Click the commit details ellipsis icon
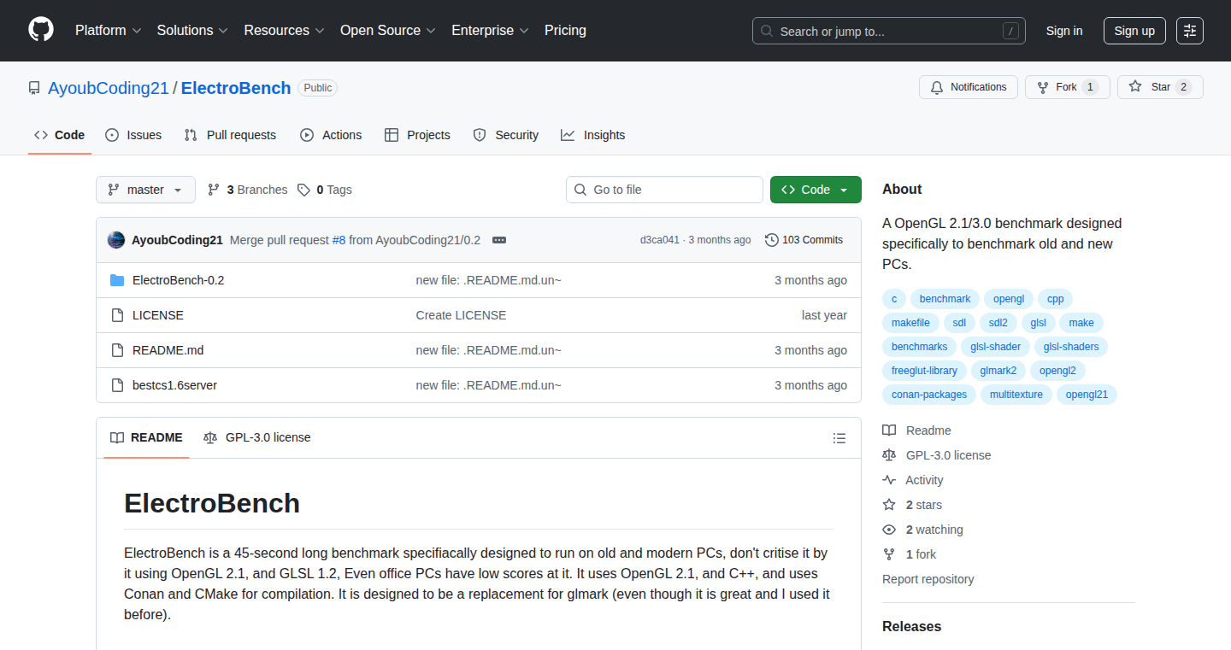Image resolution: width=1231 pixels, height=650 pixels. pos(499,240)
